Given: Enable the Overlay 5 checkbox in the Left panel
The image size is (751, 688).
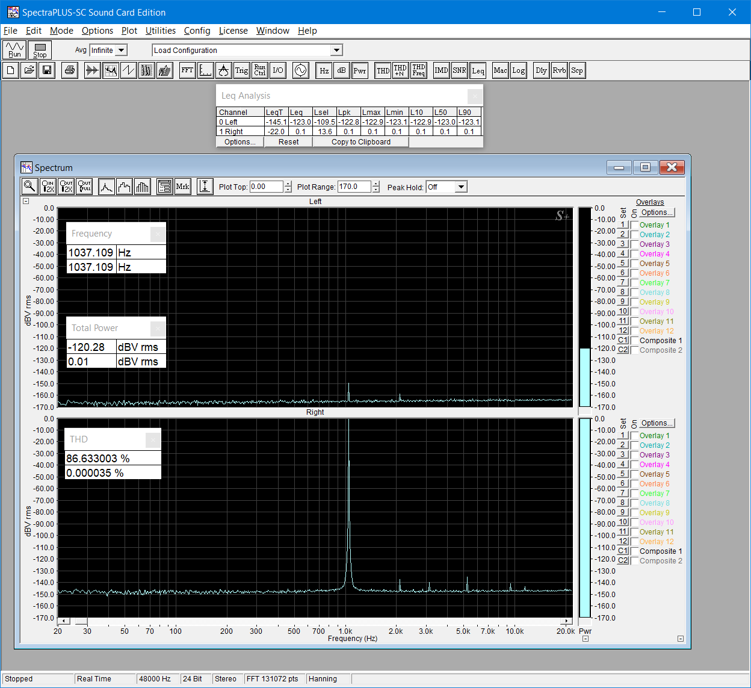Looking at the screenshot, I should click(x=634, y=264).
